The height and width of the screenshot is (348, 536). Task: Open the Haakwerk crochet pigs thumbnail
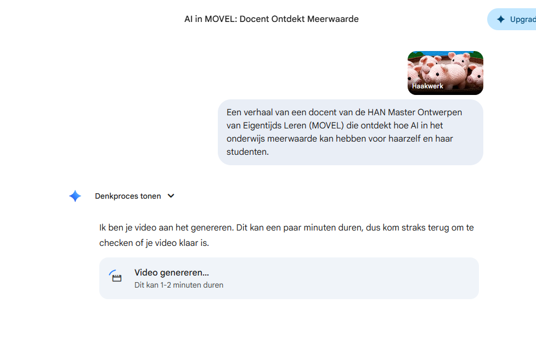[x=445, y=73]
